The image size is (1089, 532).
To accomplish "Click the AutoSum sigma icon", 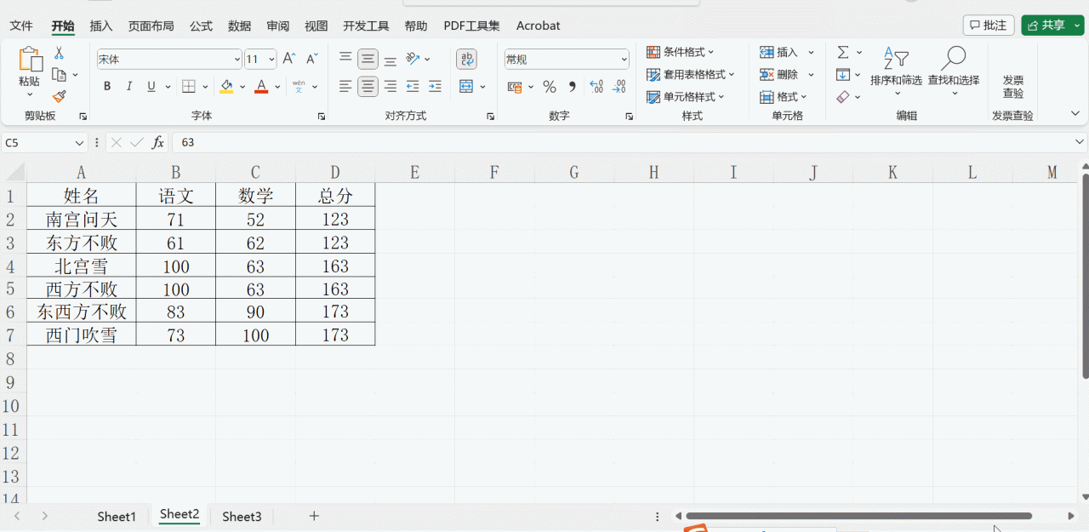I will click(x=842, y=53).
